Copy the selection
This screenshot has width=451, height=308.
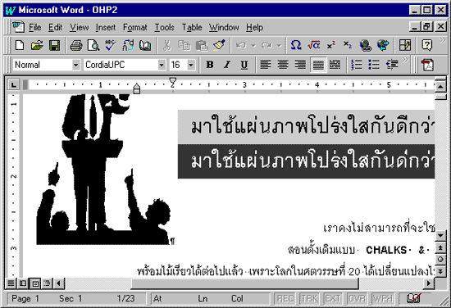click(184, 45)
